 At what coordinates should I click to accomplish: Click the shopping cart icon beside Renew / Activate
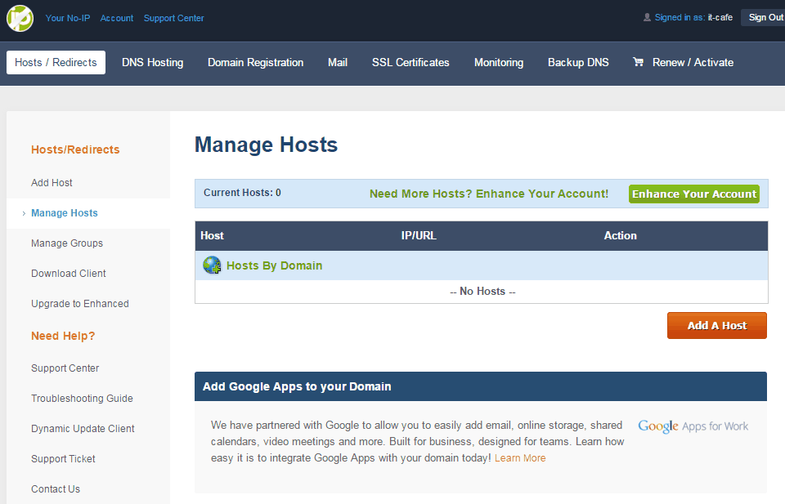click(x=638, y=62)
